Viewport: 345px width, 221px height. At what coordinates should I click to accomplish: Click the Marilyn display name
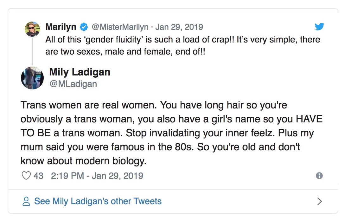[x=61, y=27]
